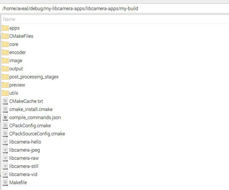Select the image folder name
The height and width of the screenshot is (190, 229).
(16, 61)
